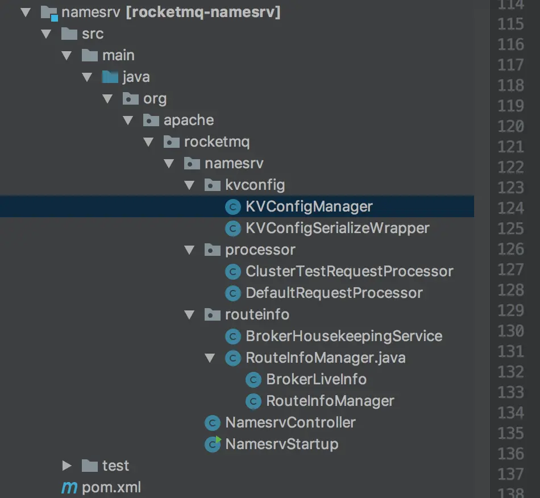Click the class icon of KVConfigSerializeWrapper
The width and height of the screenshot is (540, 498).
coord(233,228)
